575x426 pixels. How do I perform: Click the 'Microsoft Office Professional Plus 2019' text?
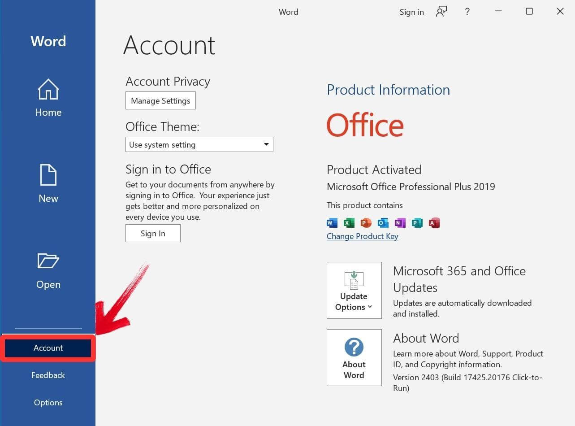411,187
